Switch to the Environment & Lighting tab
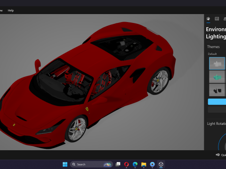Viewport: 226px width, 169px height. coord(208,19)
